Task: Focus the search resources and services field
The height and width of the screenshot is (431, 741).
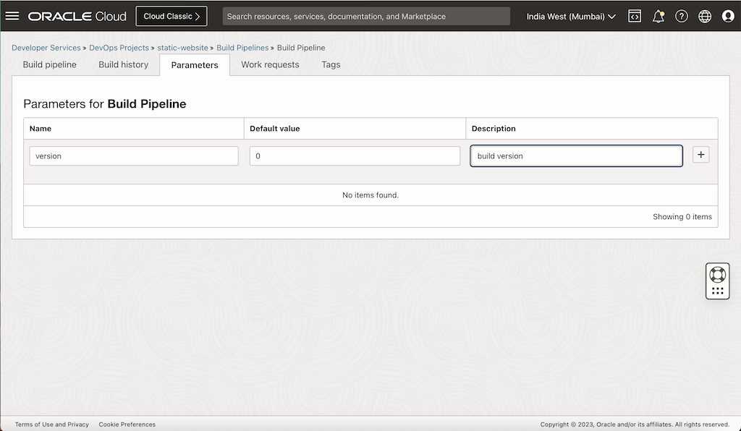Action: (x=366, y=17)
